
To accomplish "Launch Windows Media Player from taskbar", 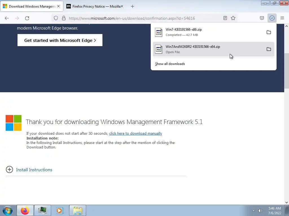I will click(x=60, y=210).
